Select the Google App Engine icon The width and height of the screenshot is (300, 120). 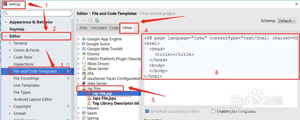coord(83,39)
